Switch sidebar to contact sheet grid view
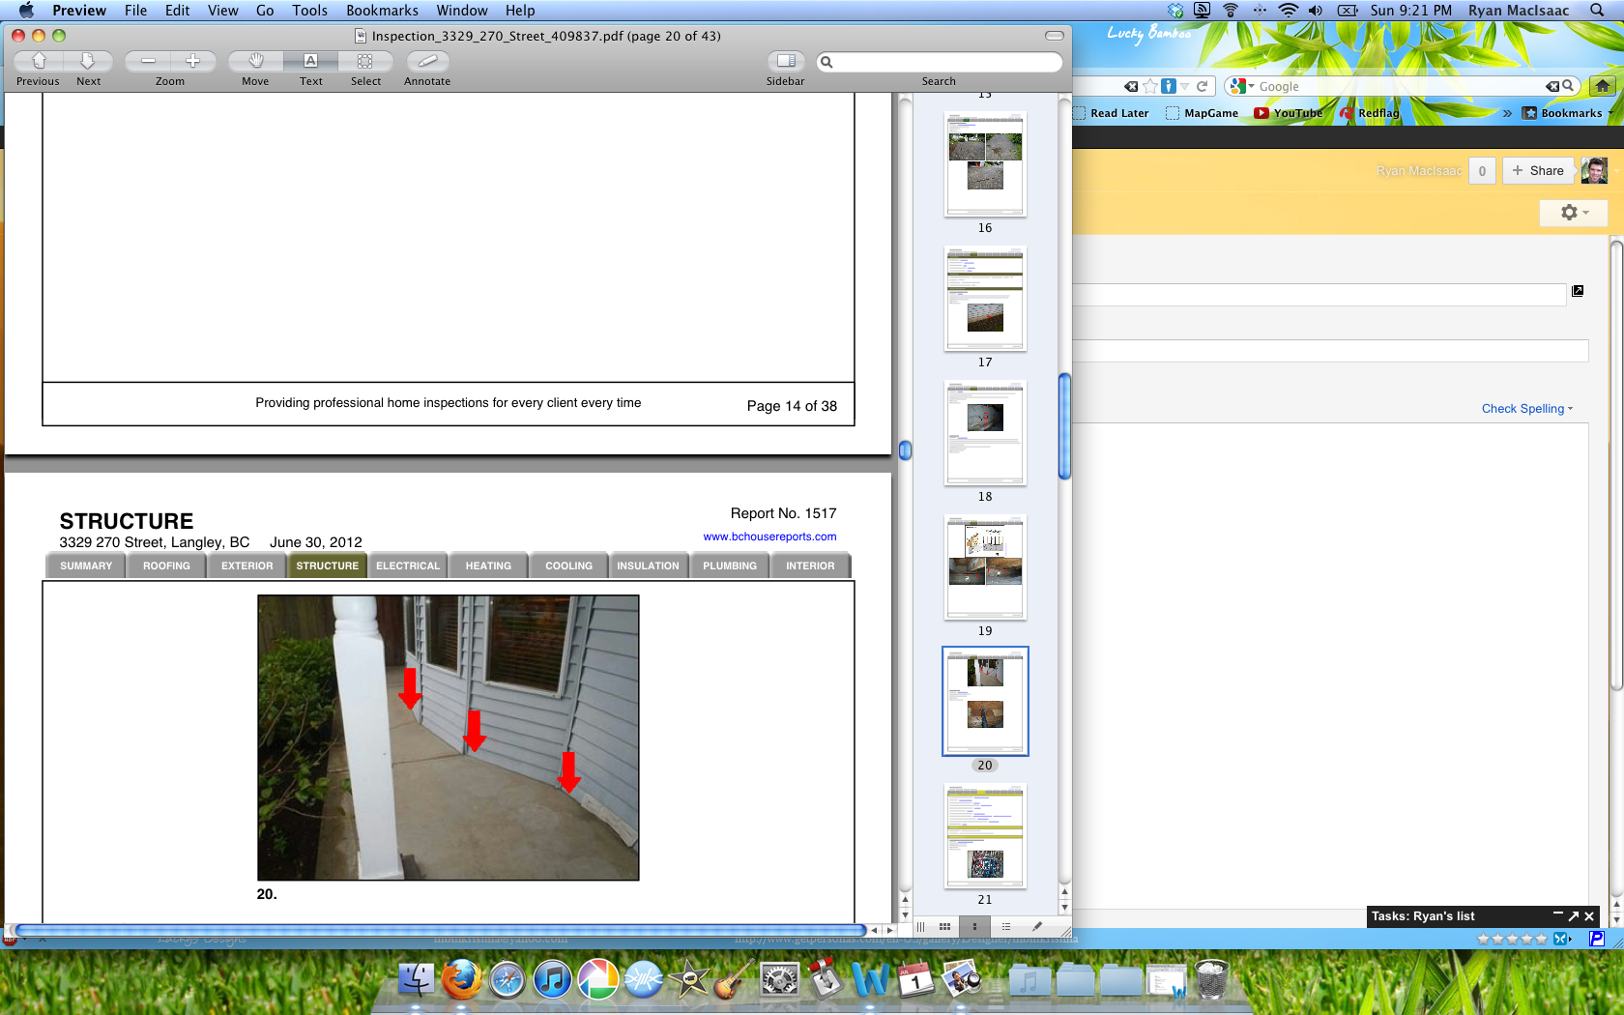This screenshot has height=1015, width=1624. click(x=944, y=926)
